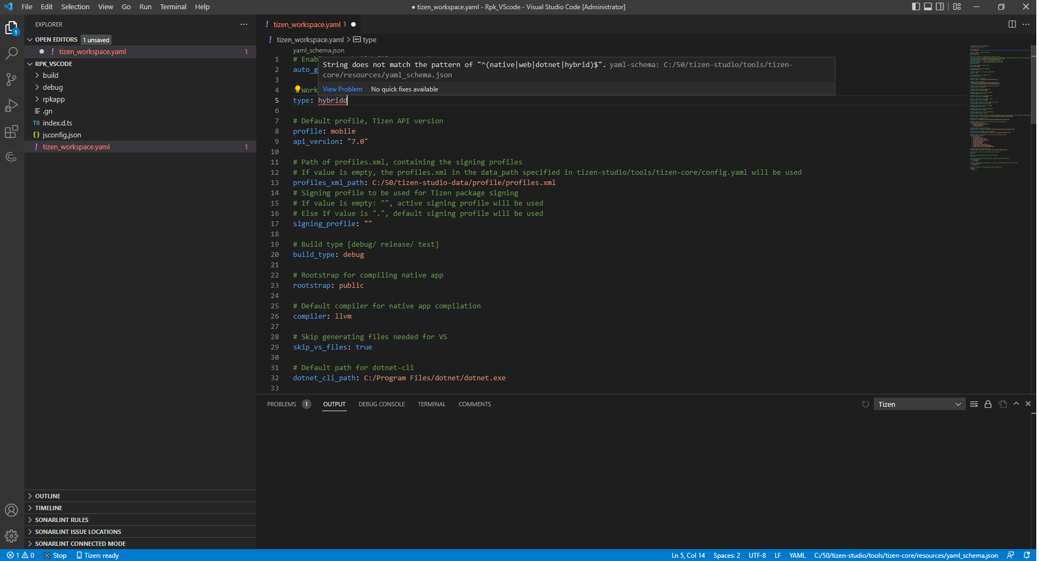
Task: Open the Accounts icon in activity bar
Action: [x=11, y=510]
